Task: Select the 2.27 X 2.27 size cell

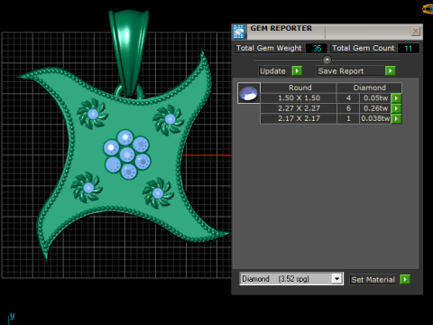Action: click(299, 108)
